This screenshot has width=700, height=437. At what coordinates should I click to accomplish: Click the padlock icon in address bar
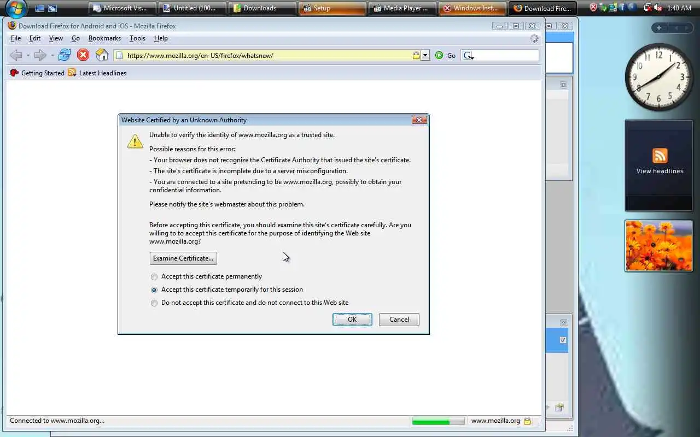tap(416, 55)
